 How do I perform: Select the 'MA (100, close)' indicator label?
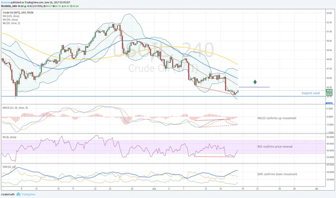pyautogui.click(x=11, y=16)
